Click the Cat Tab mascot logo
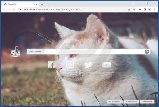 click(x=15, y=52)
